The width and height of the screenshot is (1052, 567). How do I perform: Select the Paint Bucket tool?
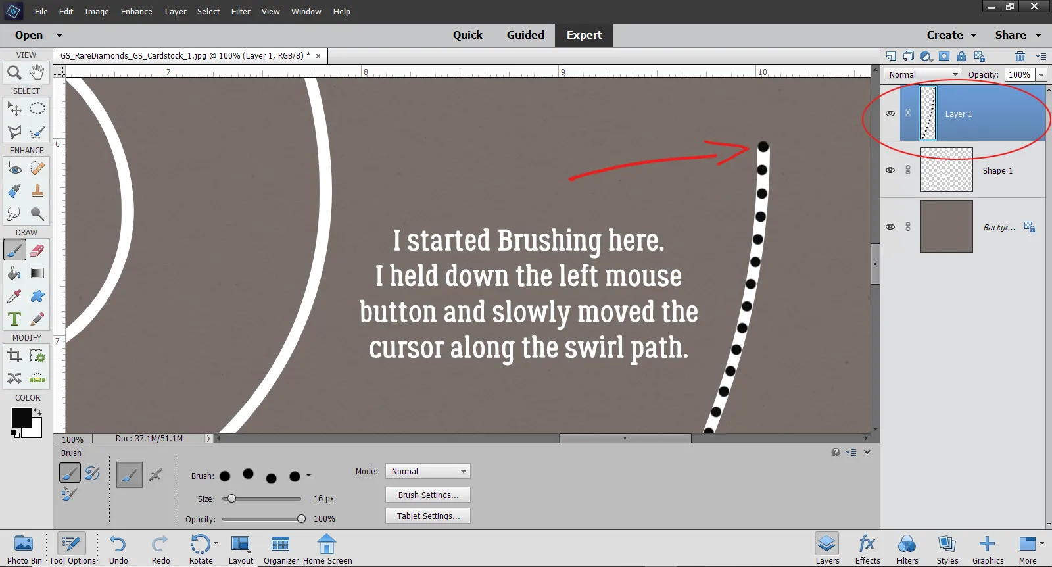coord(14,273)
